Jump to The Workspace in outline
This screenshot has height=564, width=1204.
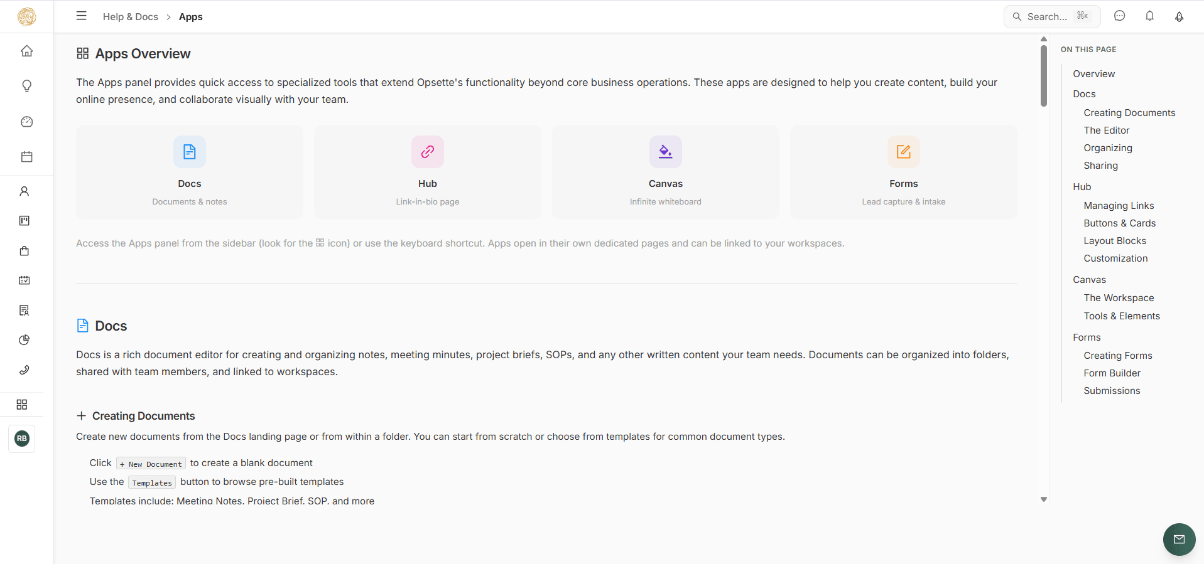tap(1119, 298)
